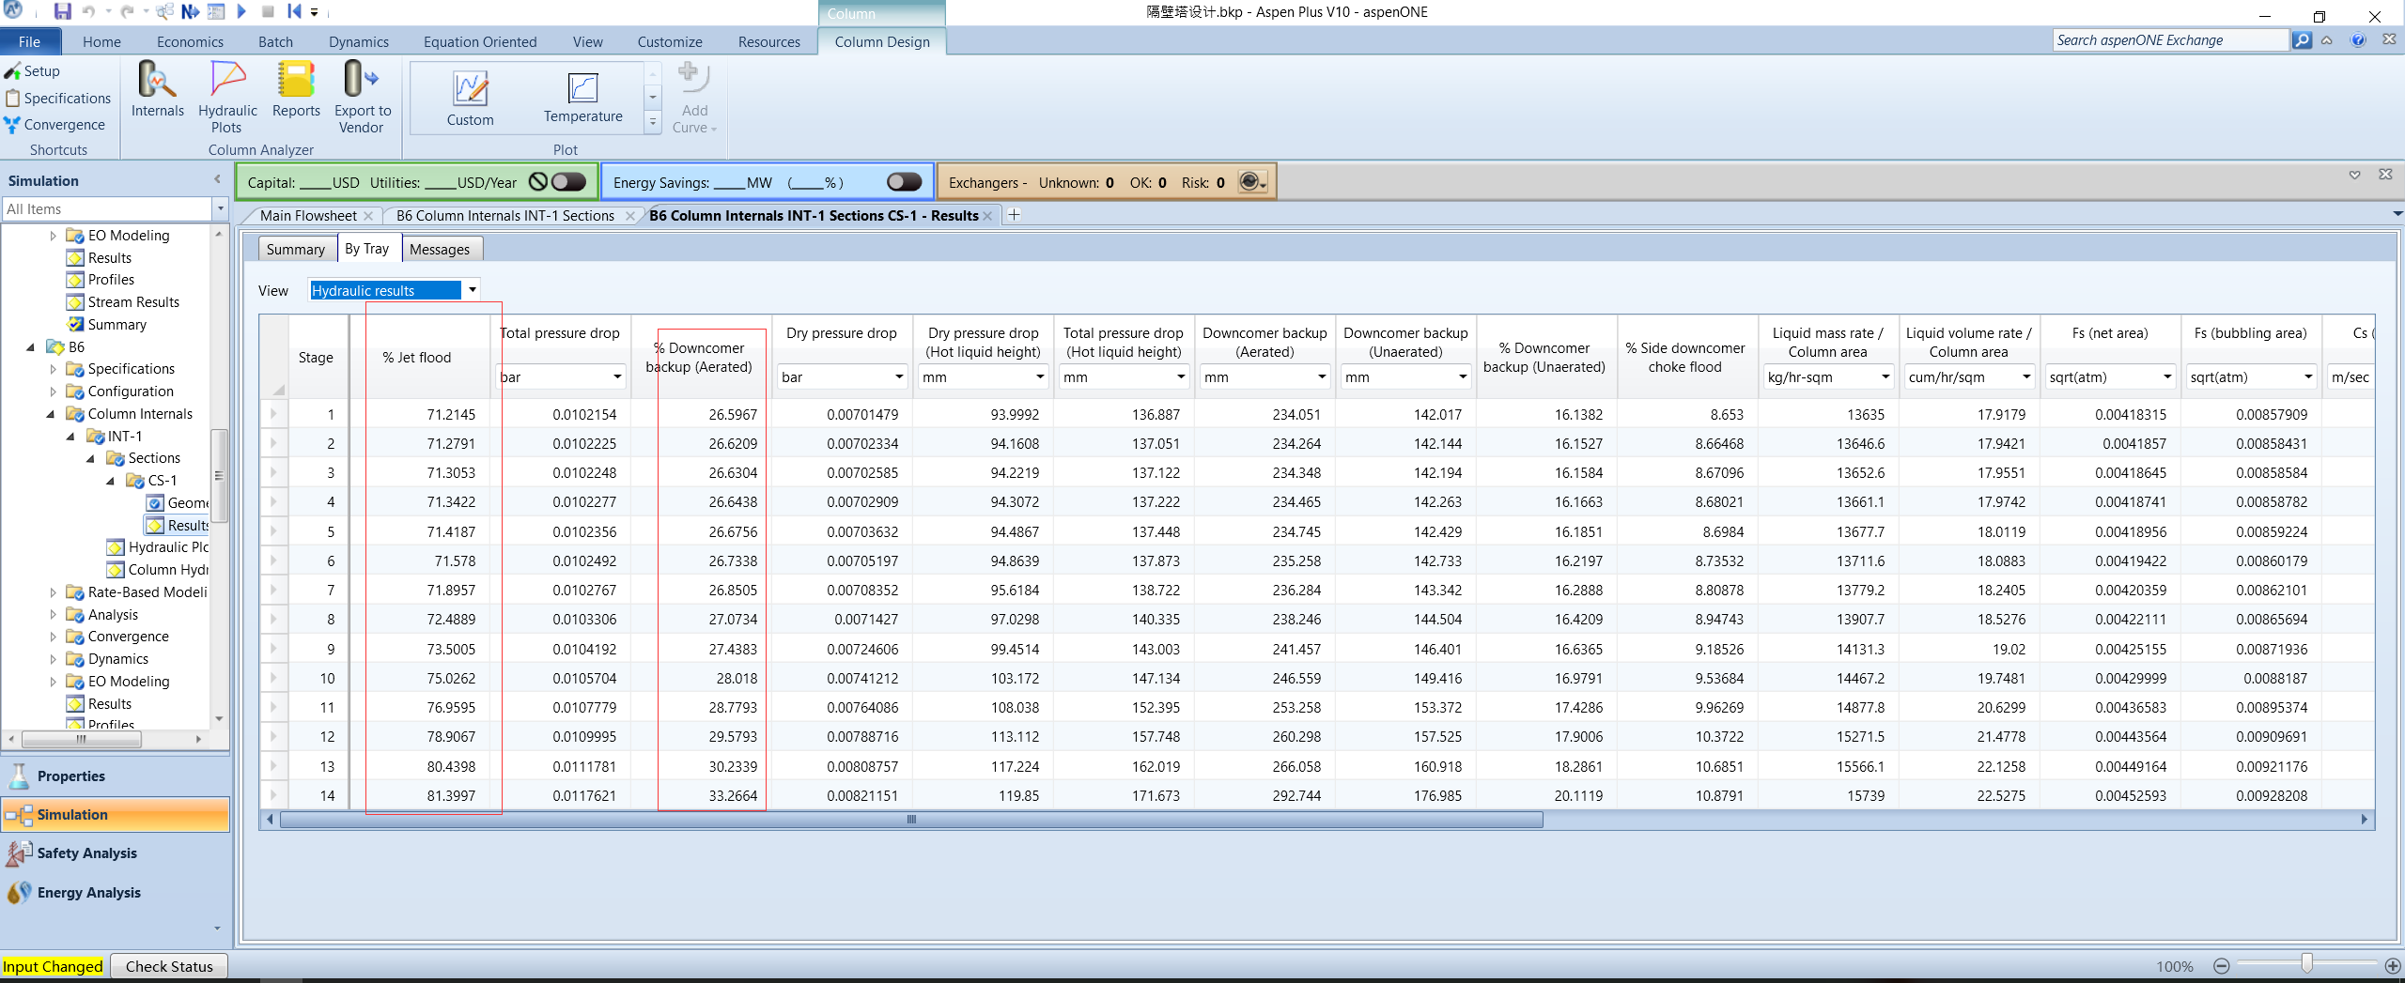Switch to the Equation Oriented ribbon tab
Screen dimensions: 2405x983
[480, 41]
